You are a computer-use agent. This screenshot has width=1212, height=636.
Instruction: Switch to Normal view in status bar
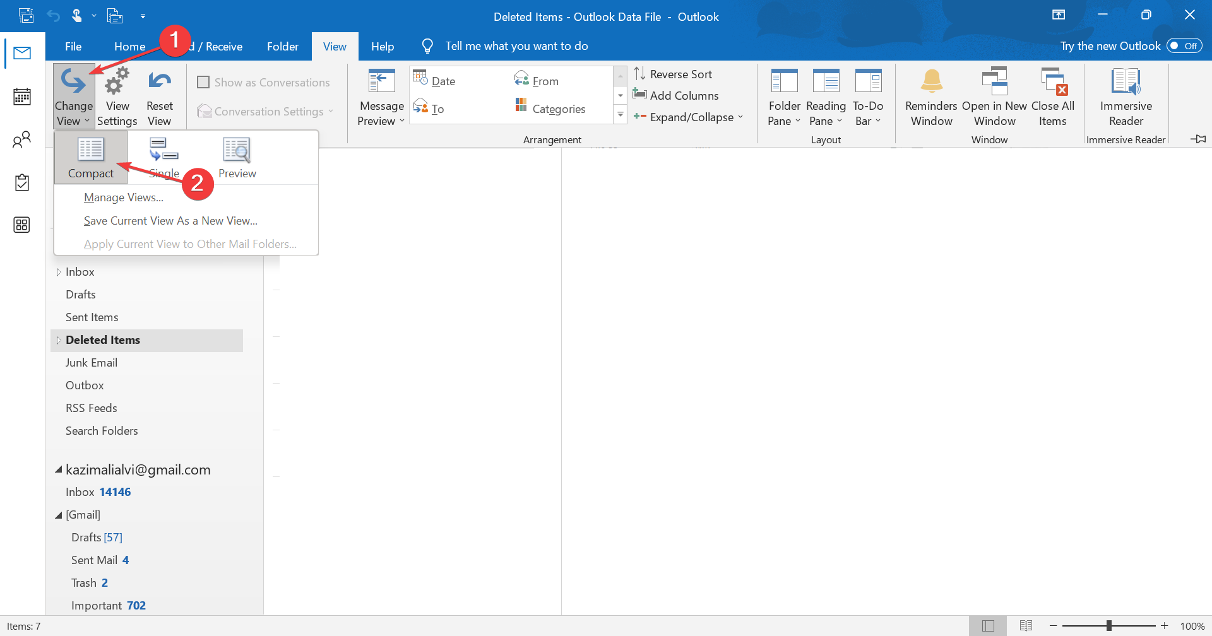989,626
